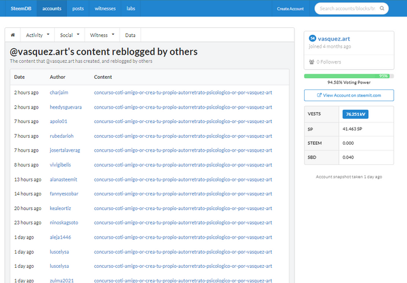Screen dimensions: 407x283
Task: Open the labs nav item
Action: pos(131,8)
